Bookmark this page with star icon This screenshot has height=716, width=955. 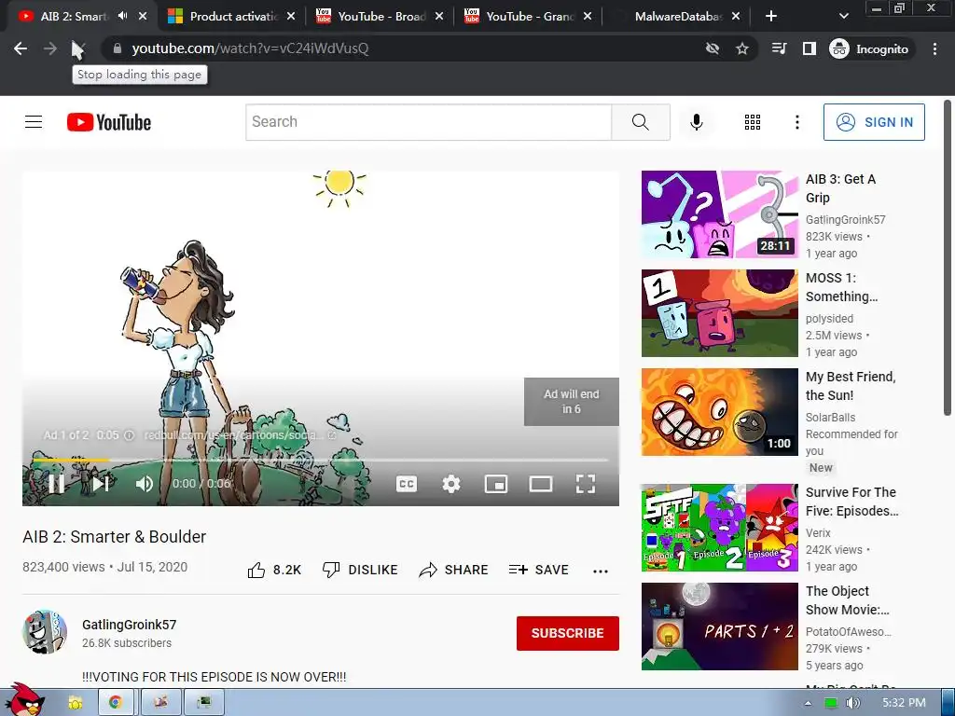[741, 48]
